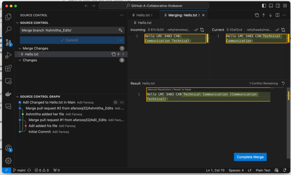The height and width of the screenshot is (175, 291).
Task: Click Manual Resolution link in Result
Action: (x=159, y=89)
